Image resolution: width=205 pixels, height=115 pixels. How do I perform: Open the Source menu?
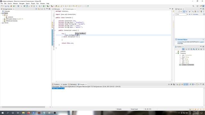[x=10, y=4]
